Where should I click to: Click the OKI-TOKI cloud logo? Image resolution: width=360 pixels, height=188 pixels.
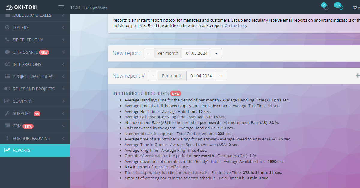pyautogui.click(x=9, y=7)
